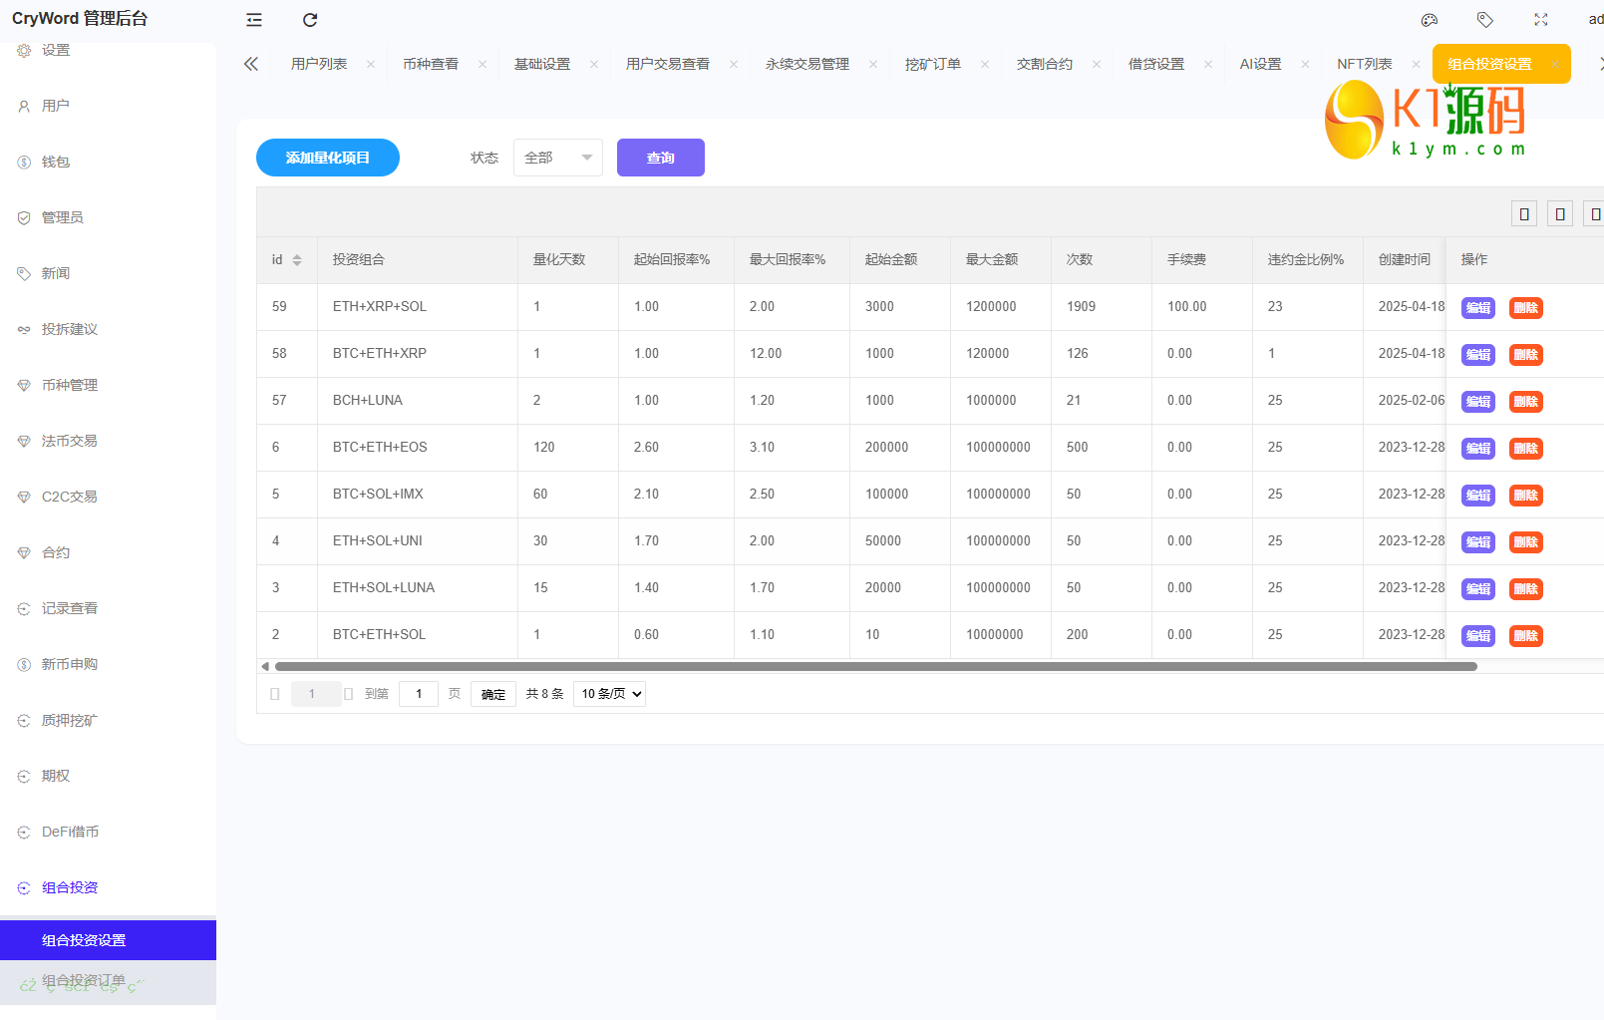
Task: Open 组合投资订单 submenu item
Action: (x=108, y=981)
